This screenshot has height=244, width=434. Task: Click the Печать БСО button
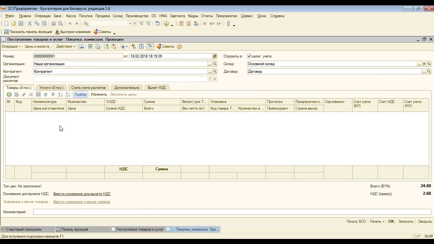point(356,221)
